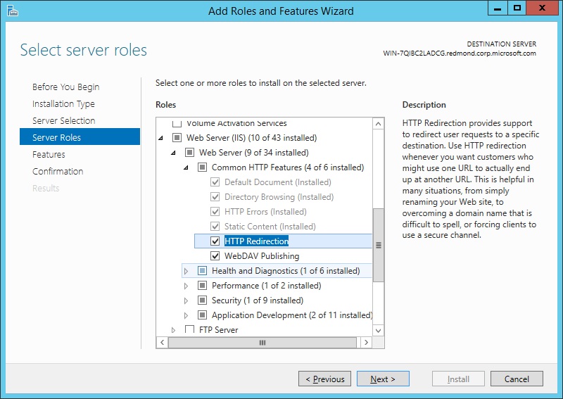Collapse the Common HTTP Features node
This screenshot has height=399, width=563.
tap(186, 167)
